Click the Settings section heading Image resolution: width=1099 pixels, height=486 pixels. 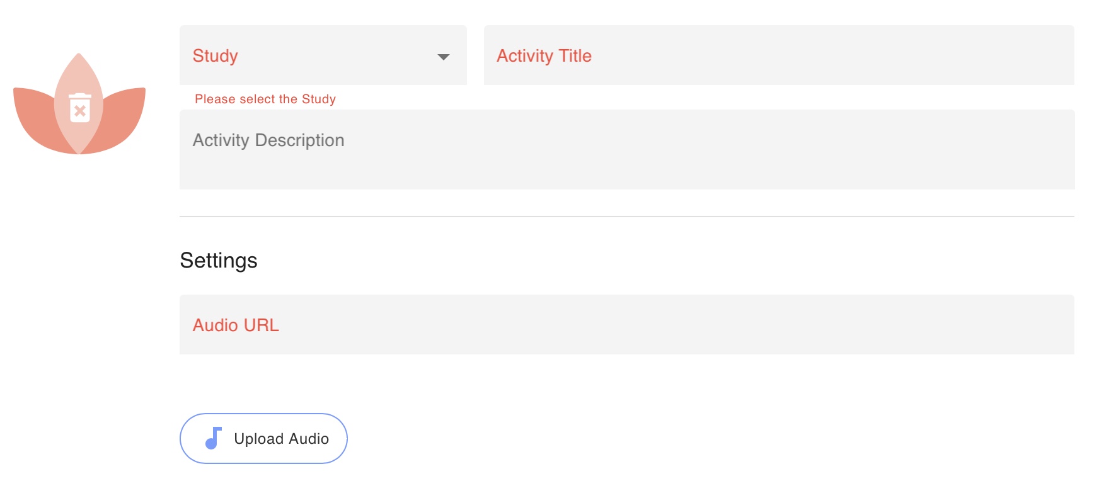219,261
